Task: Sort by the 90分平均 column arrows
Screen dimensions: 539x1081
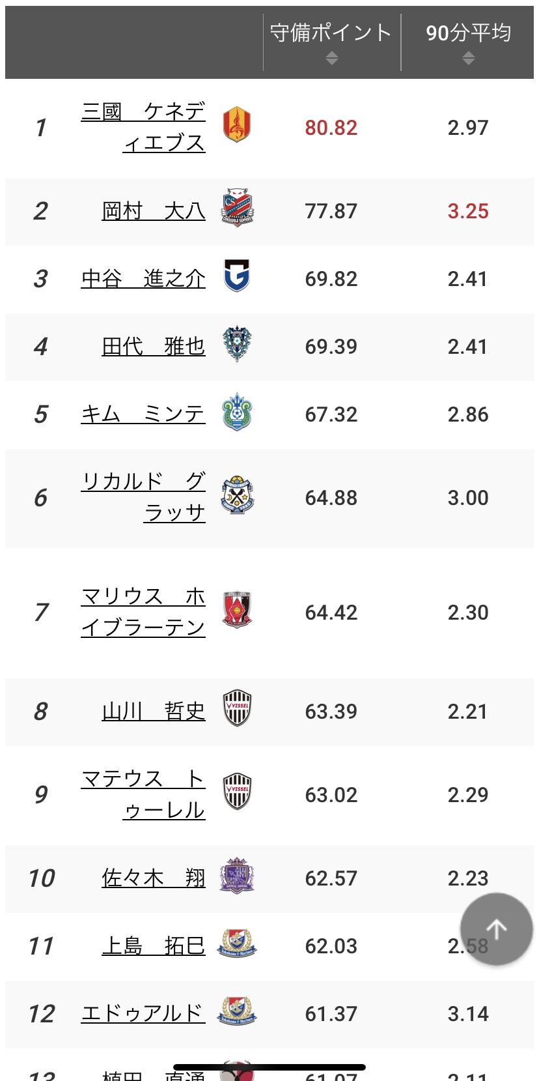Action: pyautogui.click(x=468, y=59)
